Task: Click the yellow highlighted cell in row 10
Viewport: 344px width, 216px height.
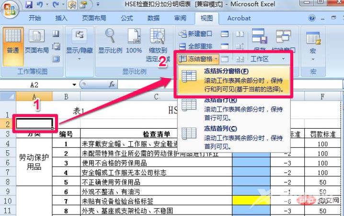Action: 252,201
